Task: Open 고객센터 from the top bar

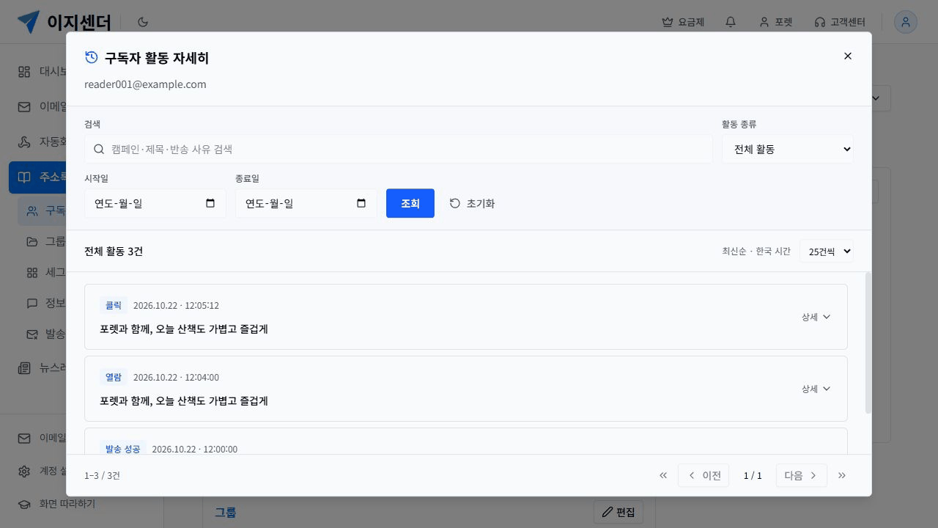Action: pos(840,22)
